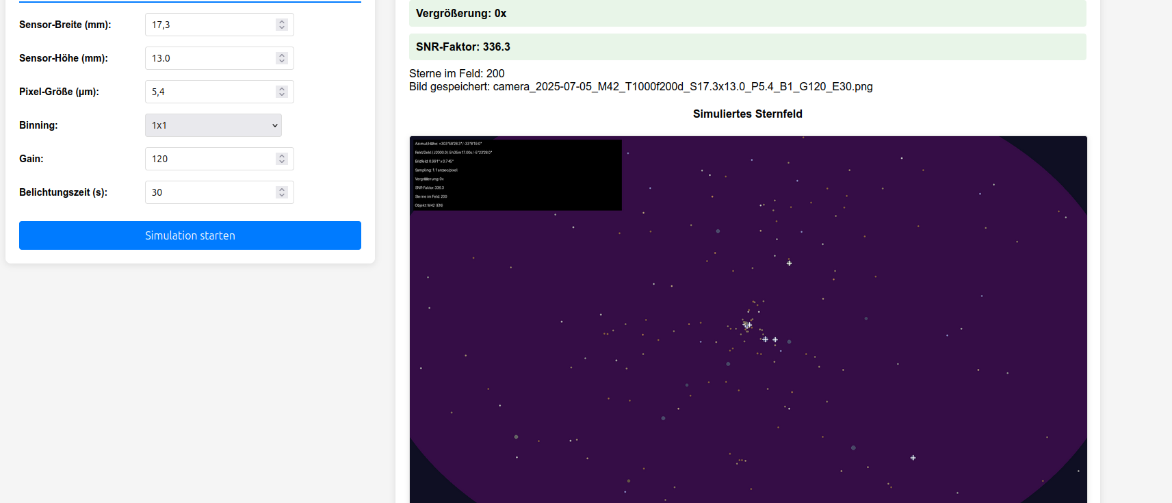Screen dimensions: 1172x503
Task: Click the 'Rekt/Dekl (J2000.0)' overlay line
Action: (x=454, y=153)
